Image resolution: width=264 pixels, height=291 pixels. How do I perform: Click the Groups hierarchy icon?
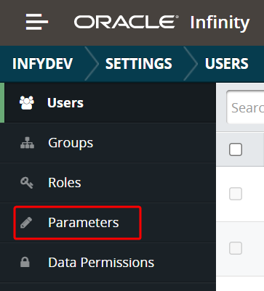pos(27,143)
